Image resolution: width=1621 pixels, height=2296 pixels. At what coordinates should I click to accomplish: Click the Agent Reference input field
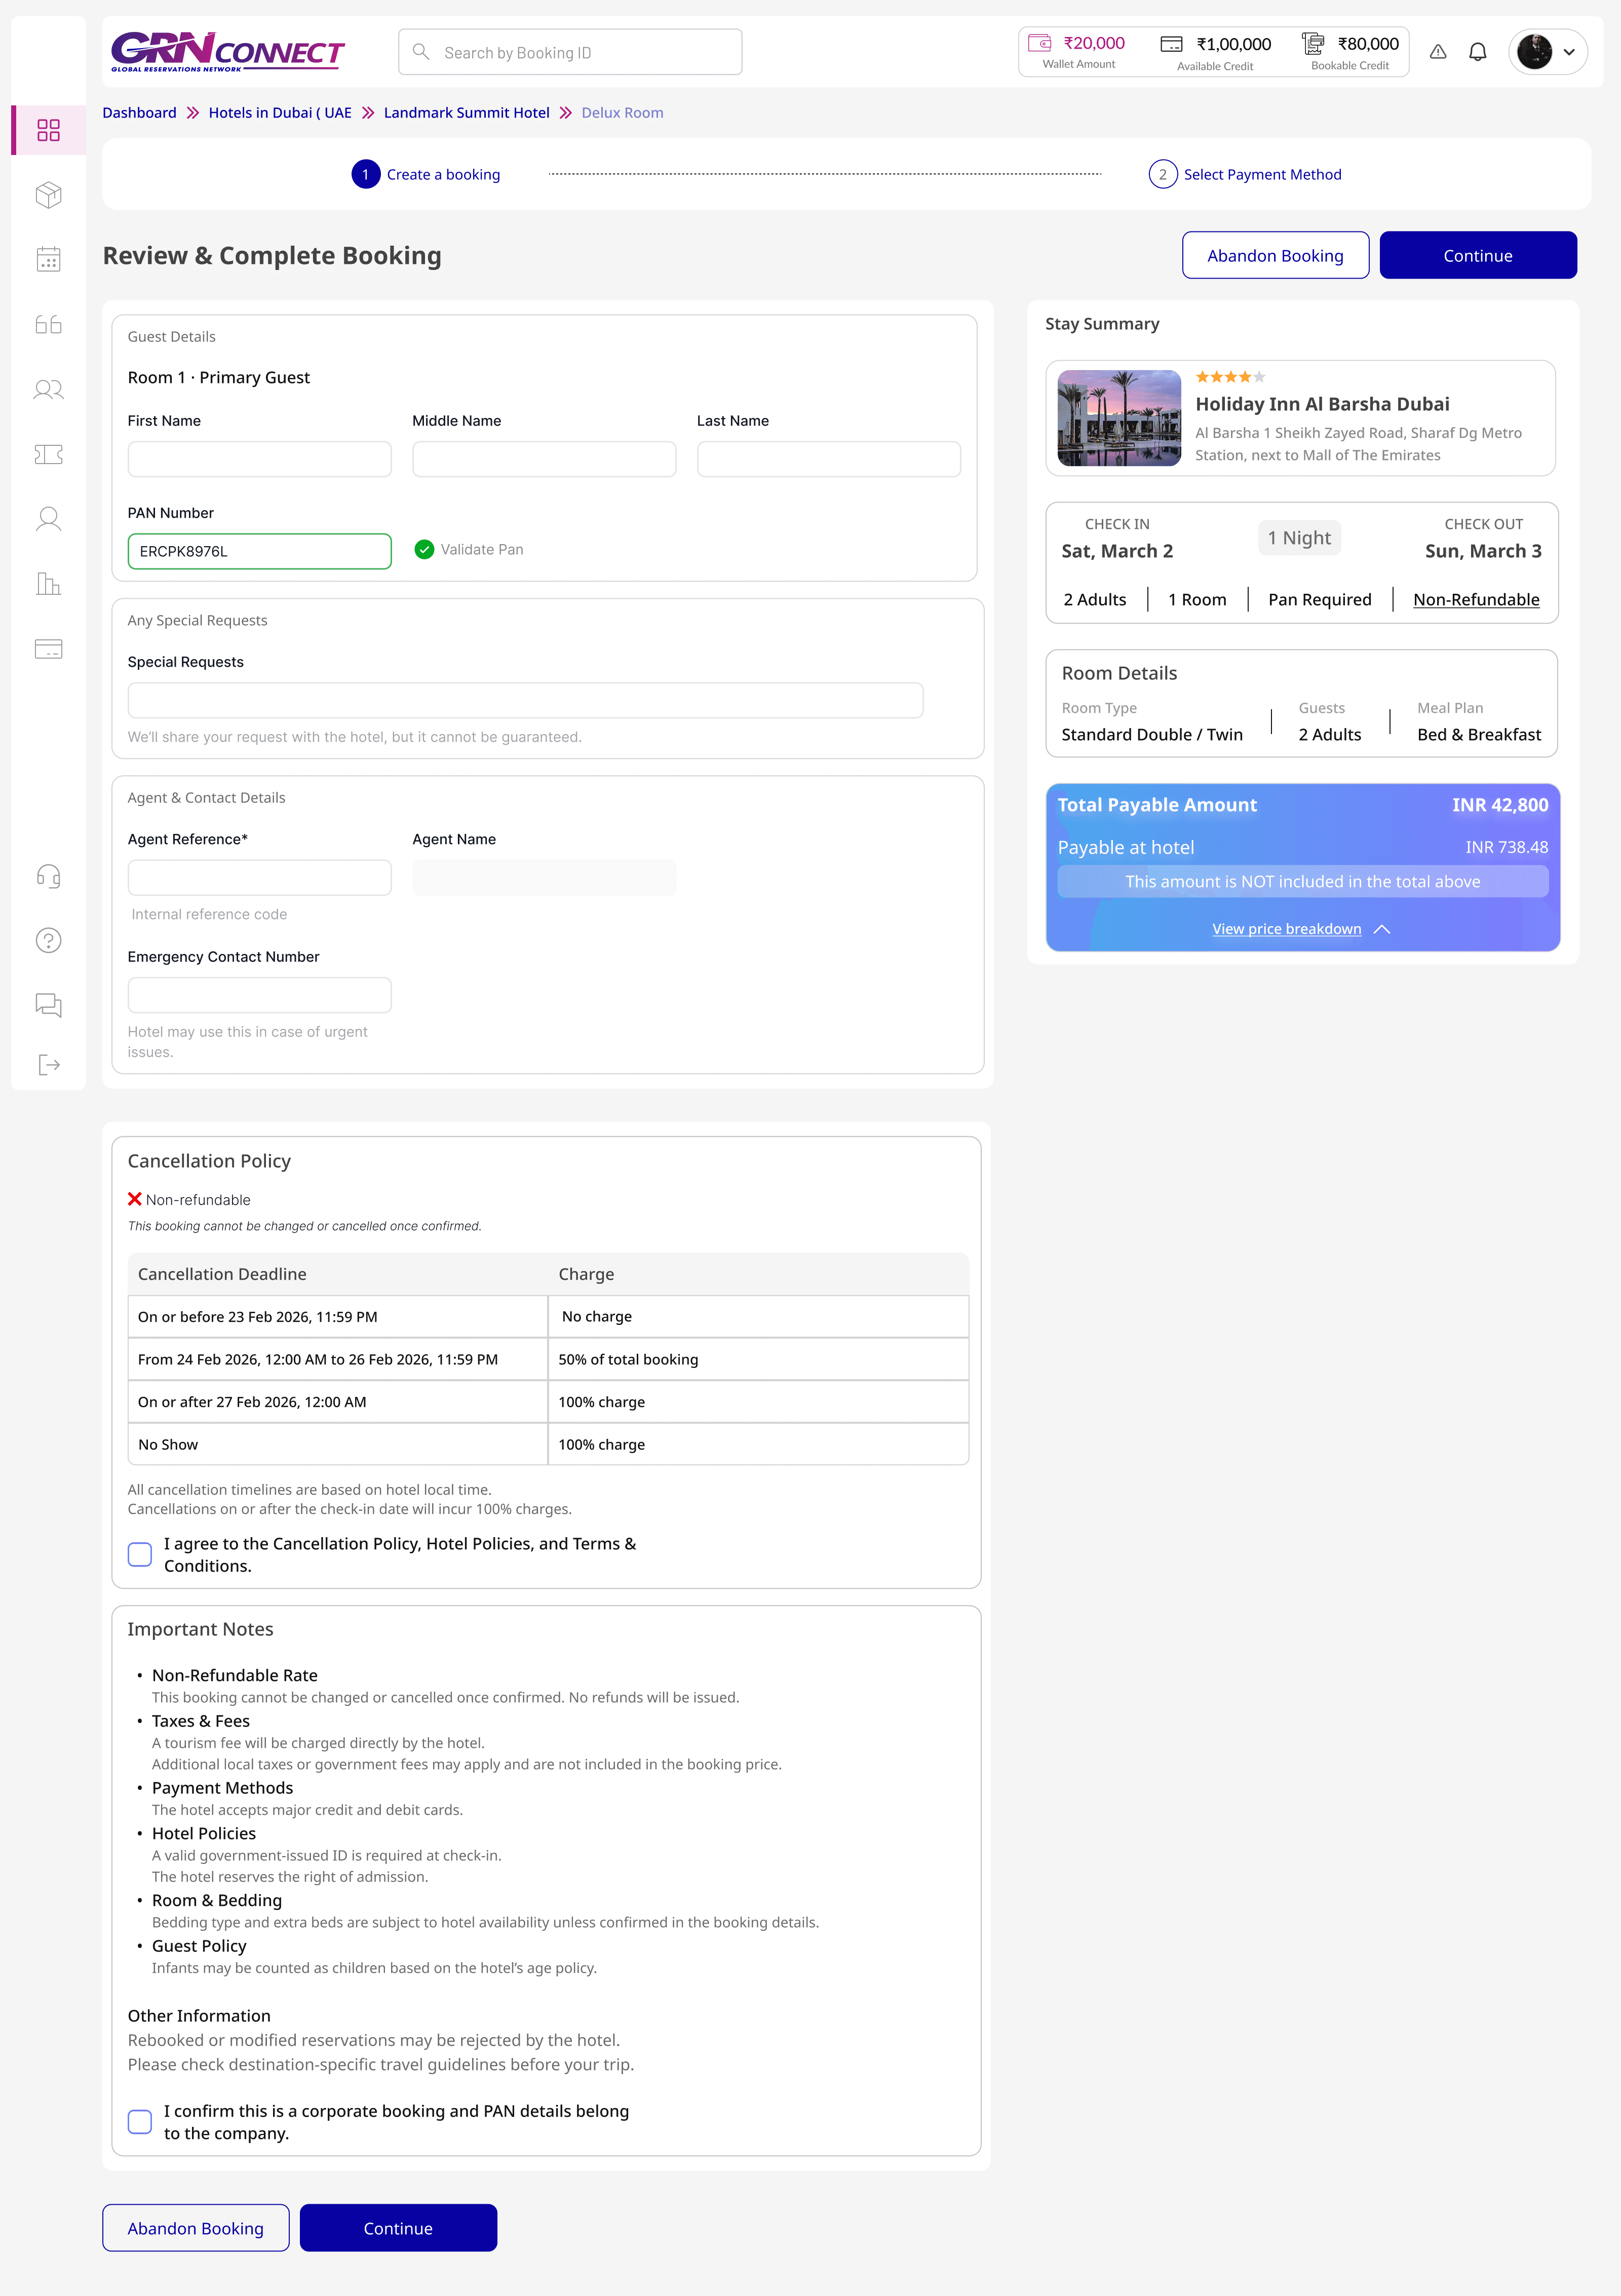259,878
